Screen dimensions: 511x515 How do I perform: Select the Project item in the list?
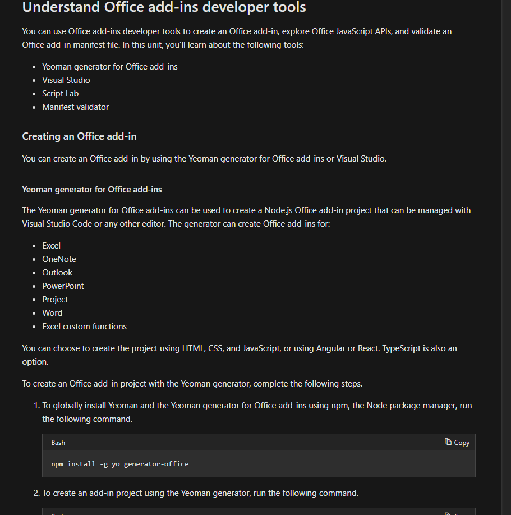coord(55,299)
